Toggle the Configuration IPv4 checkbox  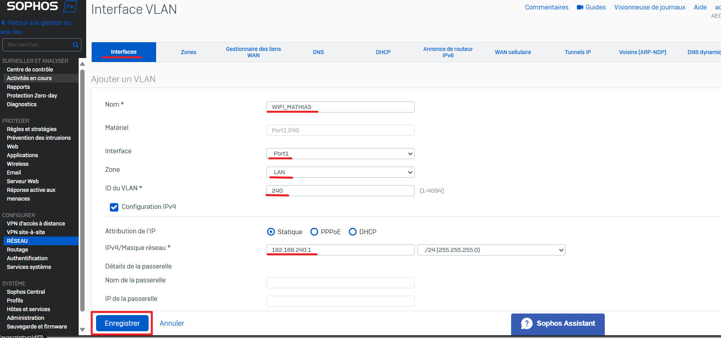pos(114,207)
